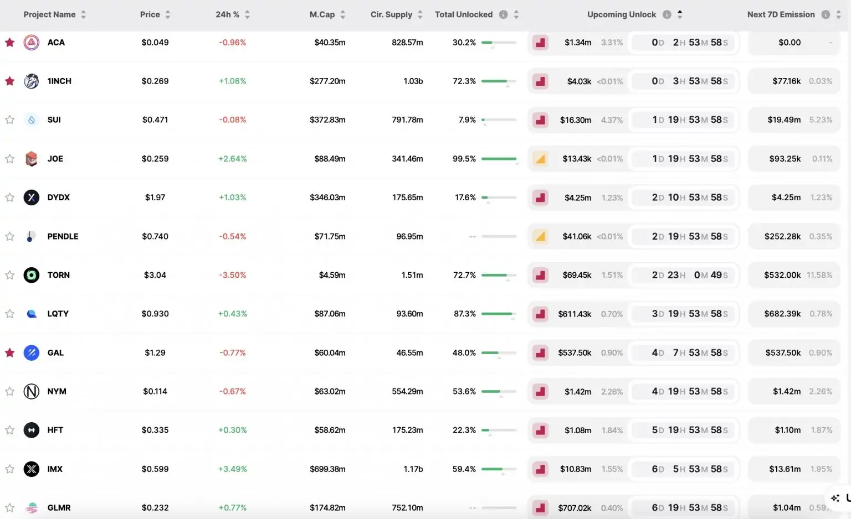The height and width of the screenshot is (519, 851).
Task: Sort by Price arrows
Action: pyautogui.click(x=167, y=14)
